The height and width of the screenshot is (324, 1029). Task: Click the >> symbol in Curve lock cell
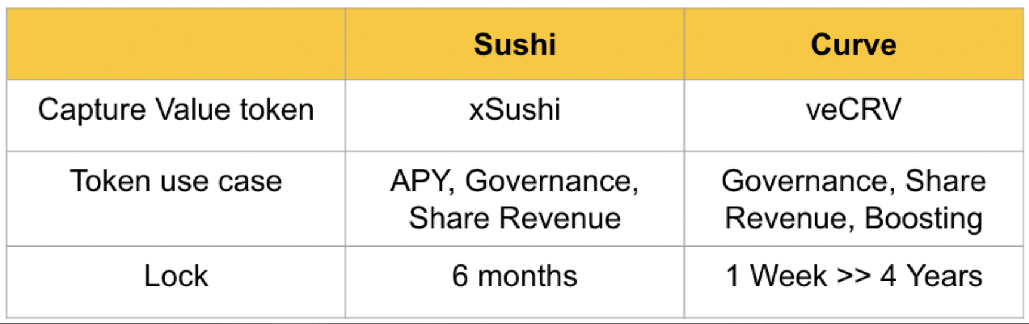tap(854, 276)
